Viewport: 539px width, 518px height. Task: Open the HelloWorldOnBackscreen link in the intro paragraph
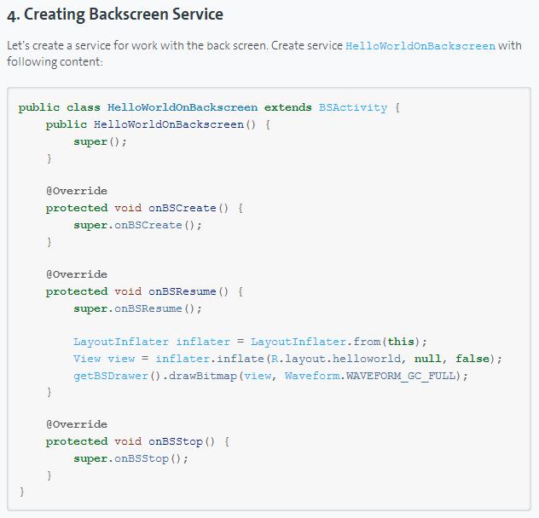(420, 46)
